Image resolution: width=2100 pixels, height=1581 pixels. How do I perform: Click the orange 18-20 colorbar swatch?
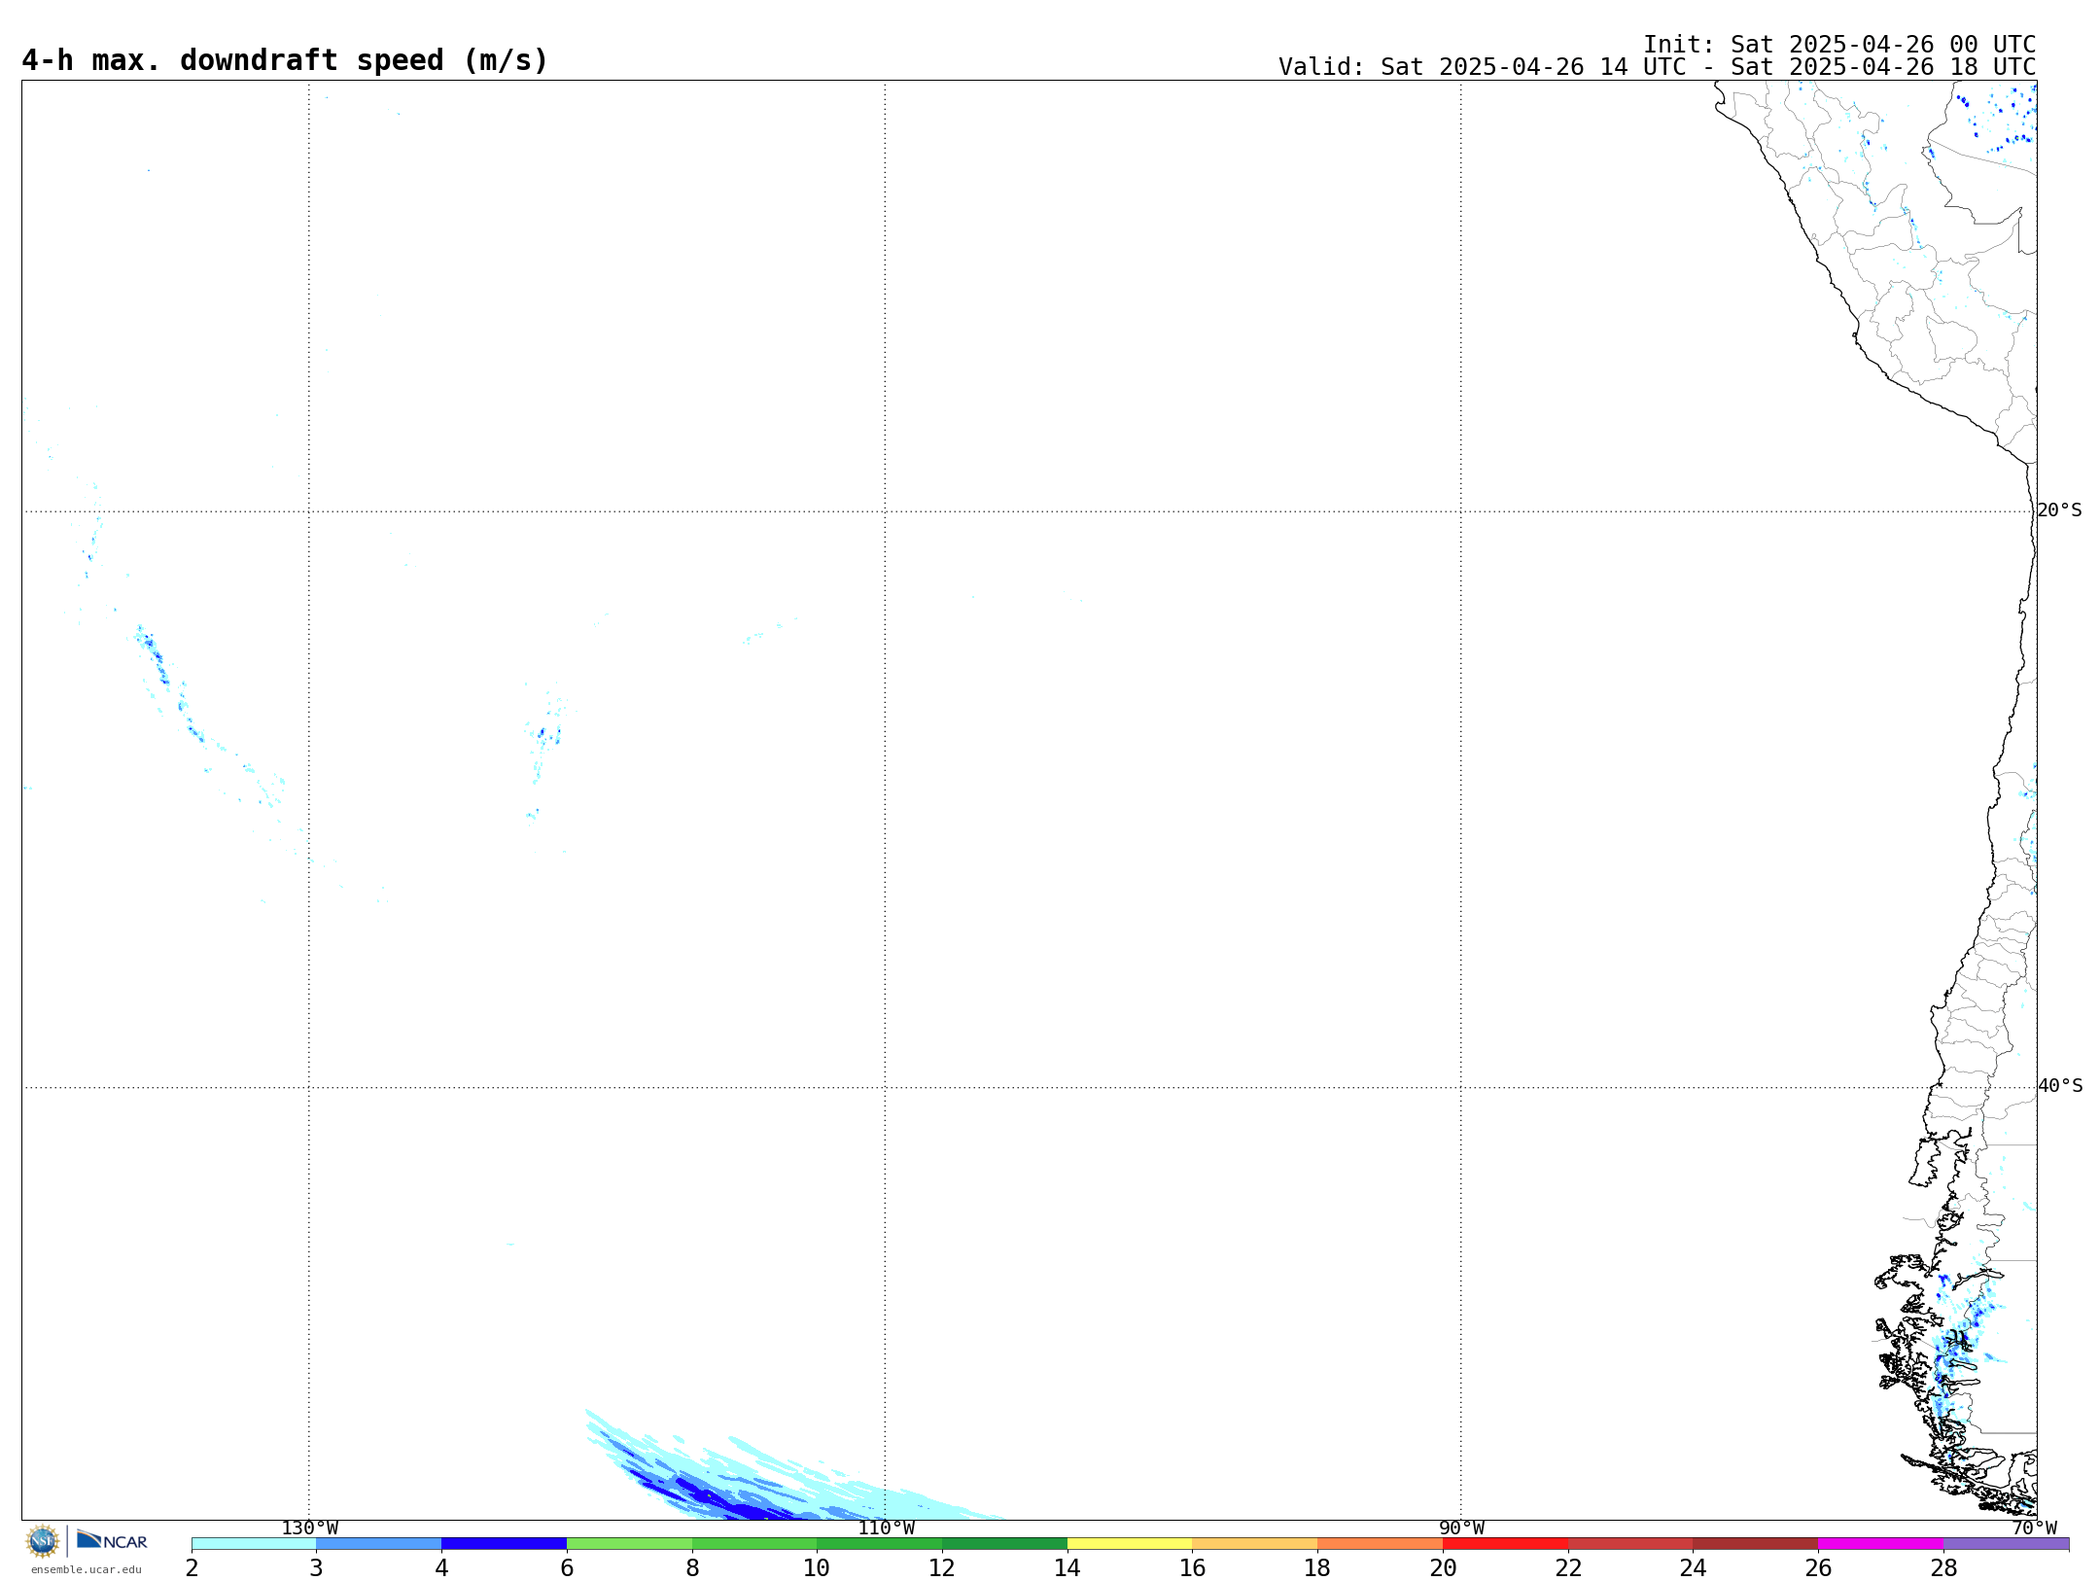(x=1380, y=1544)
